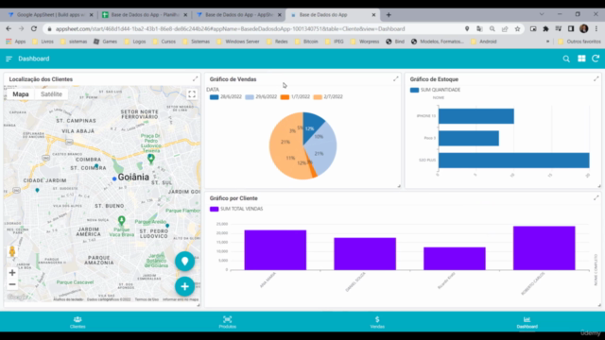This screenshot has width=605, height=340.
Task: Open the Apps bookmark shortcut
Action: coord(16,42)
